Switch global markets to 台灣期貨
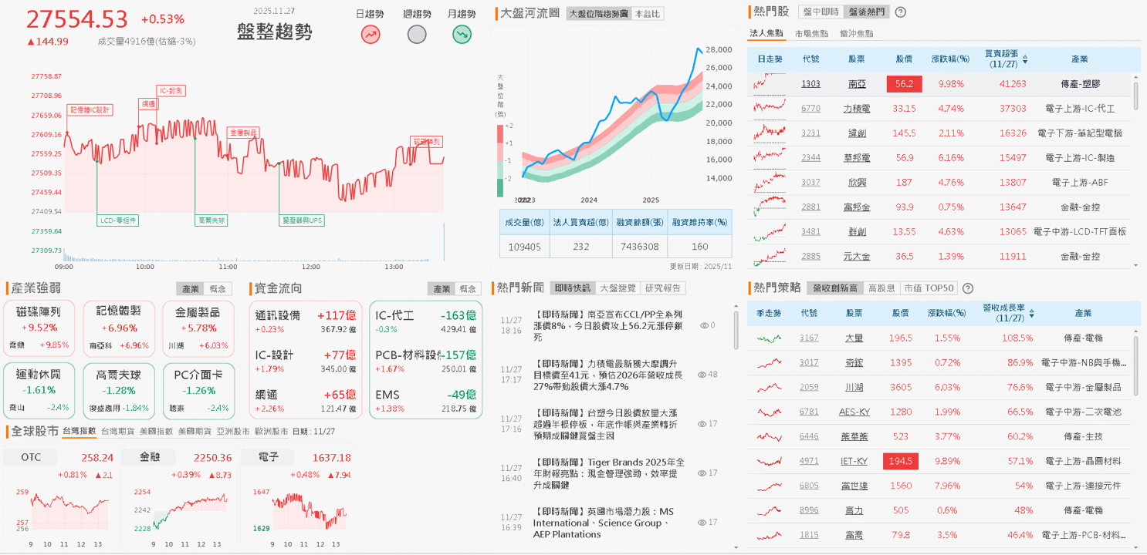This screenshot has height=555, width=1147. tap(119, 432)
